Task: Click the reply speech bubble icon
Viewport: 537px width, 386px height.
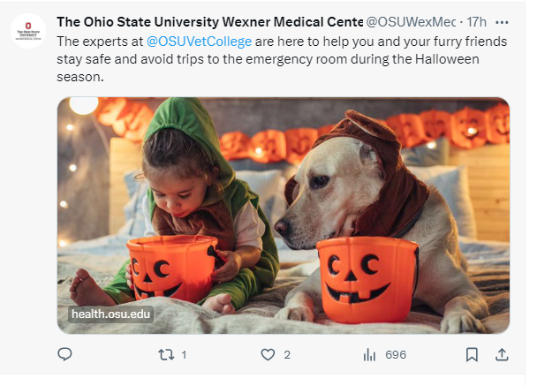Action: 64,354
